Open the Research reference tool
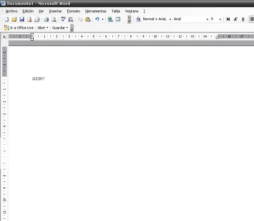Image resolution: width=254 pixels, height=221 pixels. pyautogui.click(x=71, y=19)
